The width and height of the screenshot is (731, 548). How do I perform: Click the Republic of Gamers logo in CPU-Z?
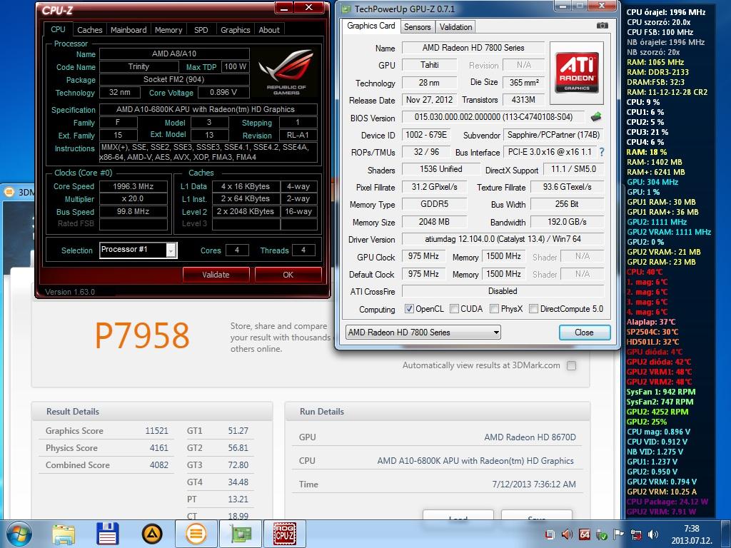point(286,73)
